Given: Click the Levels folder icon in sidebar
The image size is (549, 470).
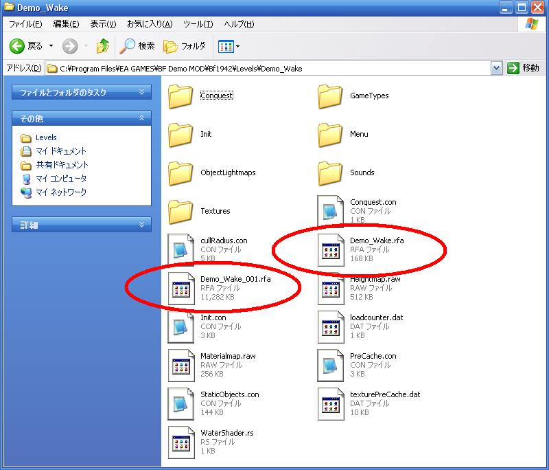Looking at the screenshot, I should 26,137.
